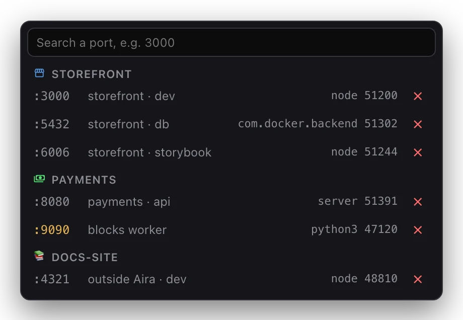Select the PAYMENTS group header
Screen dimensions: 463x320
tap(84, 180)
